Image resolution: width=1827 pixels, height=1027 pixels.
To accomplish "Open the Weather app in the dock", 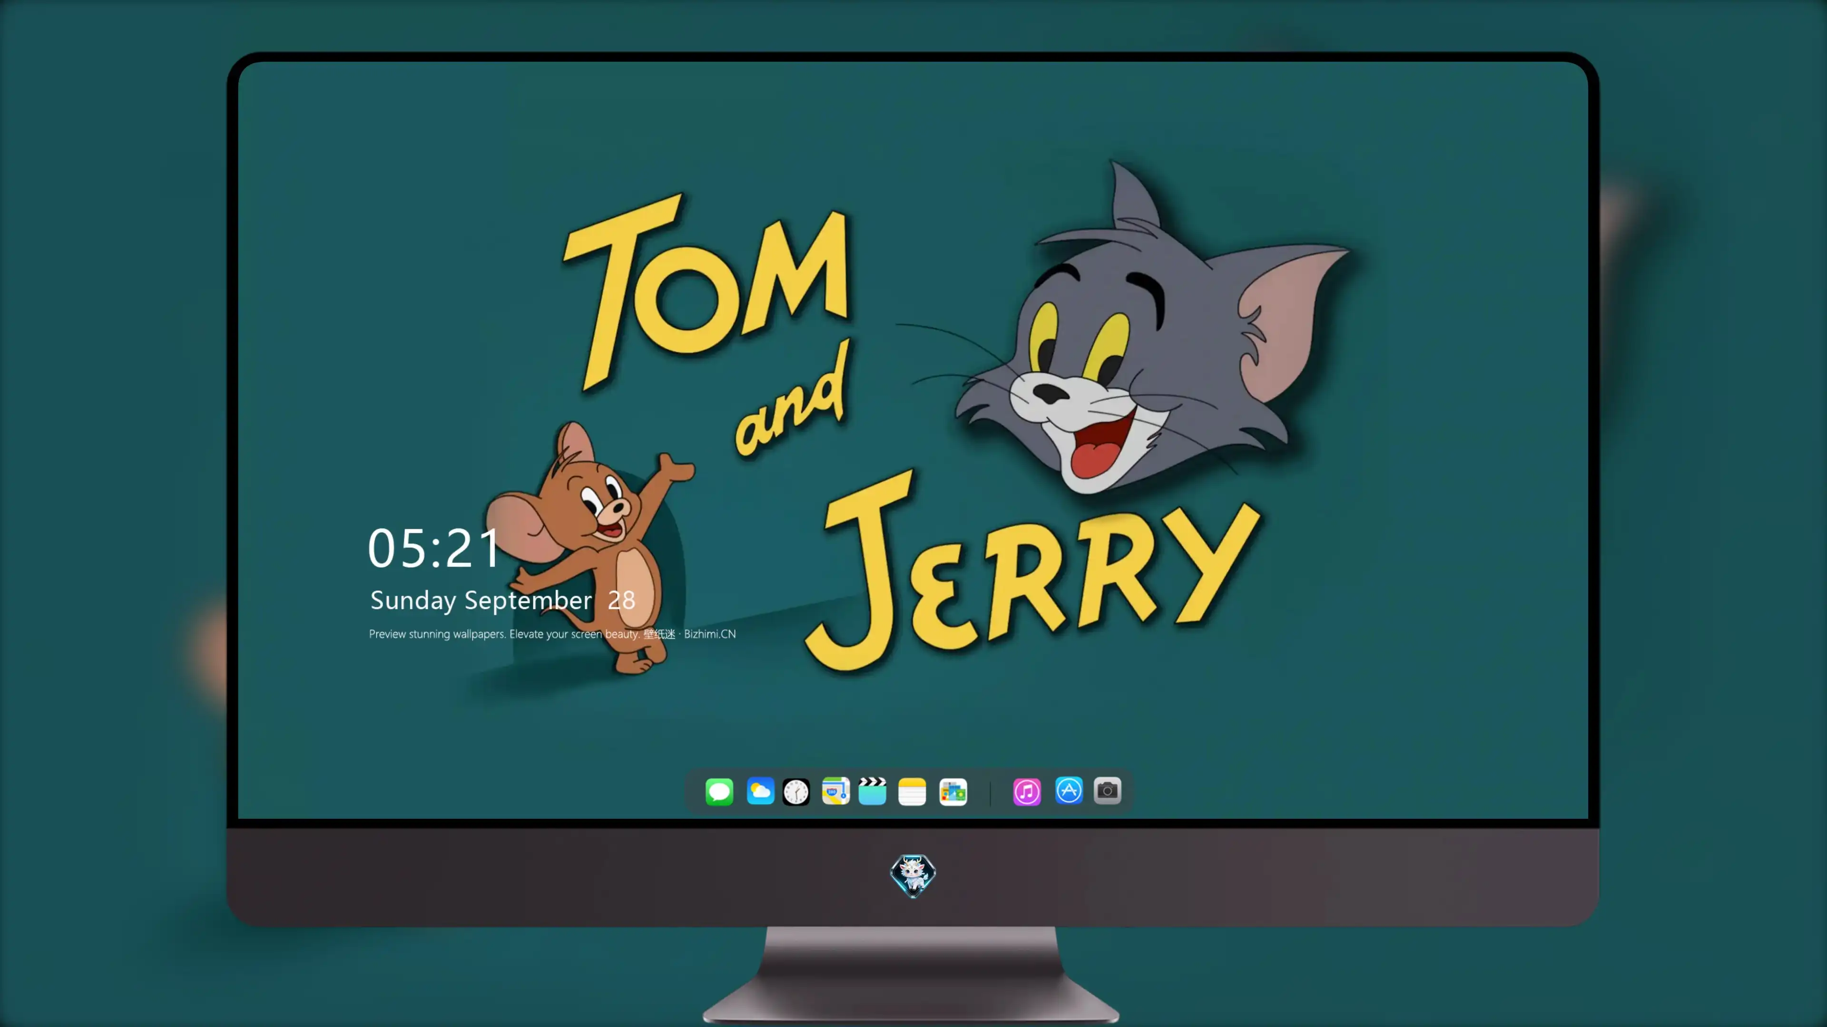I will [760, 791].
